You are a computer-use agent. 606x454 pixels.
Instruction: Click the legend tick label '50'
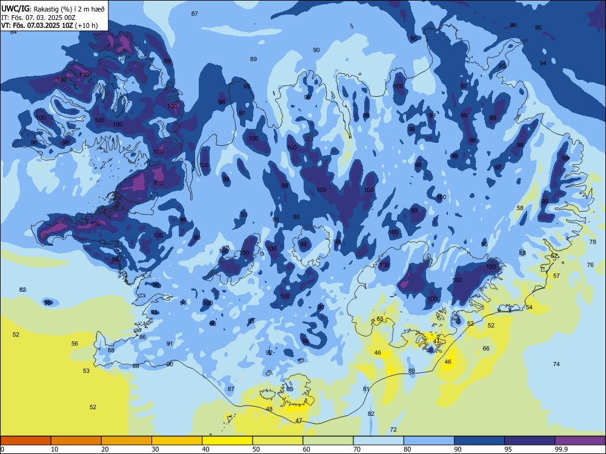pyautogui.click(x=256, y=449)
